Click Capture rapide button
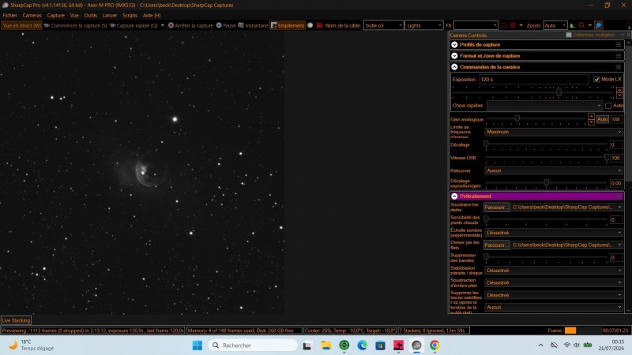The width and height of the screenshot is (632, 355). pos(134,25)
